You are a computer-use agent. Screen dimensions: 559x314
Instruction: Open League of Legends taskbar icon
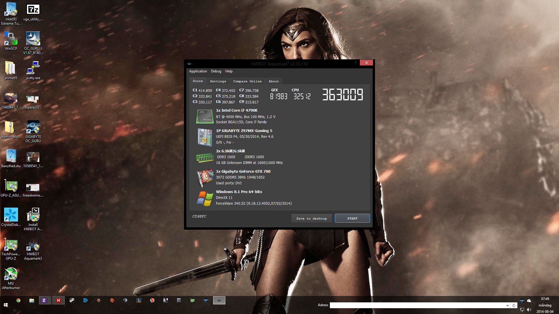click(139, 300)
